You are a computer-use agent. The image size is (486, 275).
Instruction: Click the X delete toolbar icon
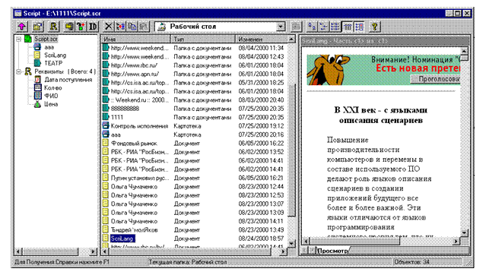(108, 27)
